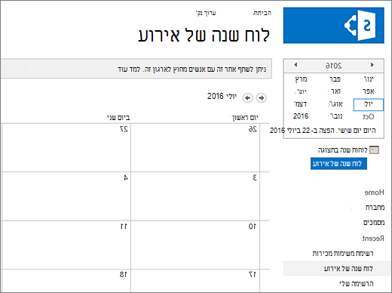Click the ביום שני column header

coord(118,118)
